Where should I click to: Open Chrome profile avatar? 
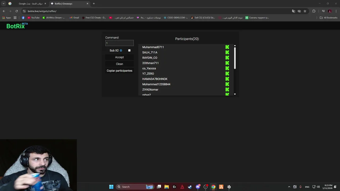point(330,11)
